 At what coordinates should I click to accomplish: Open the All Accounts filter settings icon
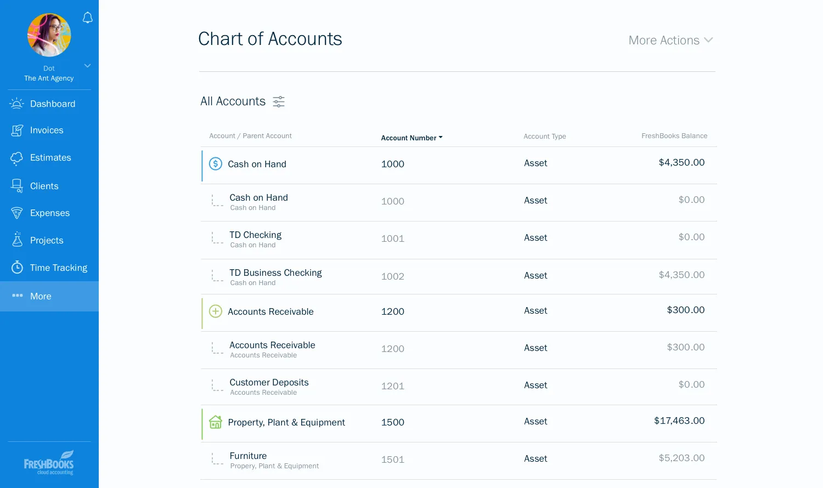(279, 101)
